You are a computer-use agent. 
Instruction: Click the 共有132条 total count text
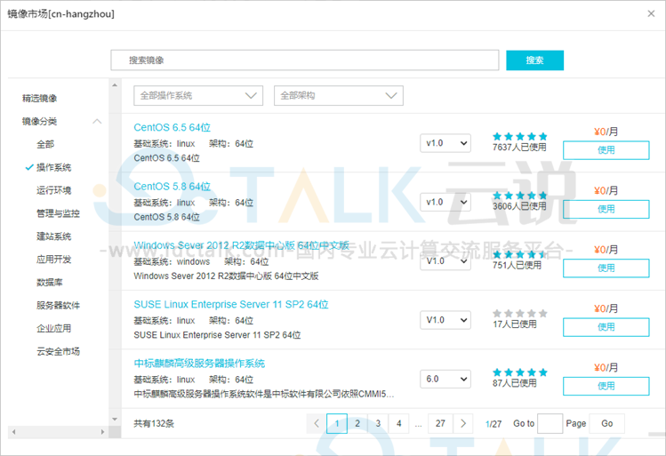[154, 424]
